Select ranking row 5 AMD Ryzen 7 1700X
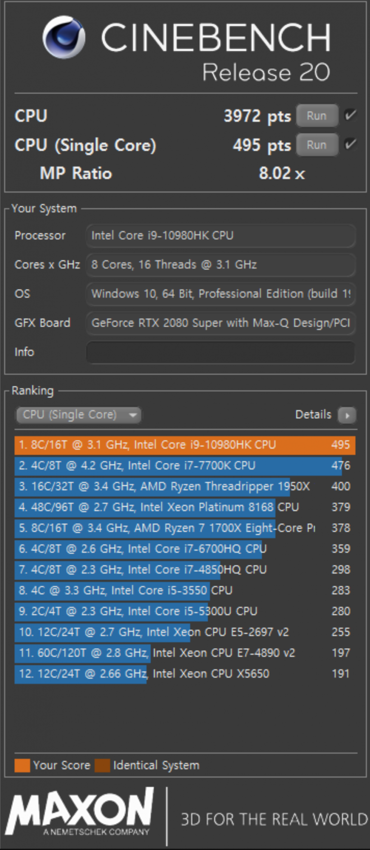 [185, 528]
